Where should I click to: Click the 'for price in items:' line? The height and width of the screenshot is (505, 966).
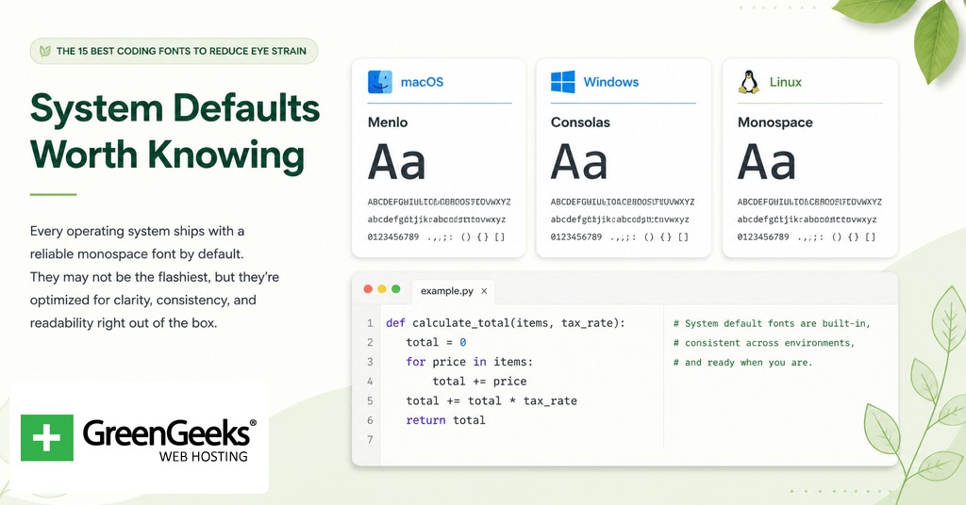click(x=470, y=362)
